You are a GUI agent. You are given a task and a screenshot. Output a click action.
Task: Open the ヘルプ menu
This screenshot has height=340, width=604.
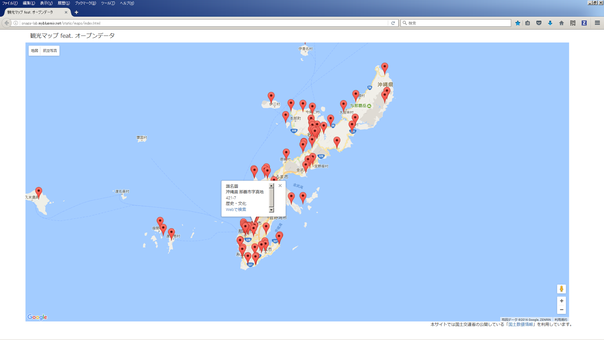tap(127, 3)
